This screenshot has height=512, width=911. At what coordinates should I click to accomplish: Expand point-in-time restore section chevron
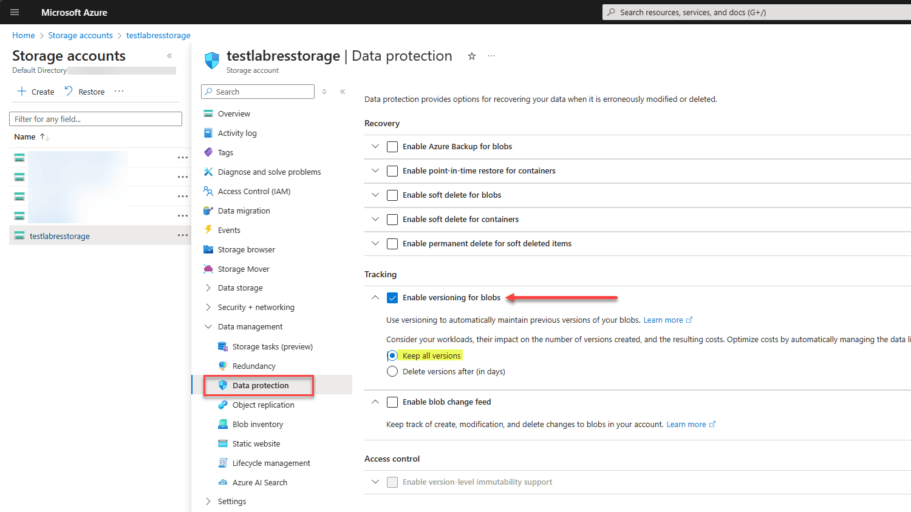tap(375, 170)
